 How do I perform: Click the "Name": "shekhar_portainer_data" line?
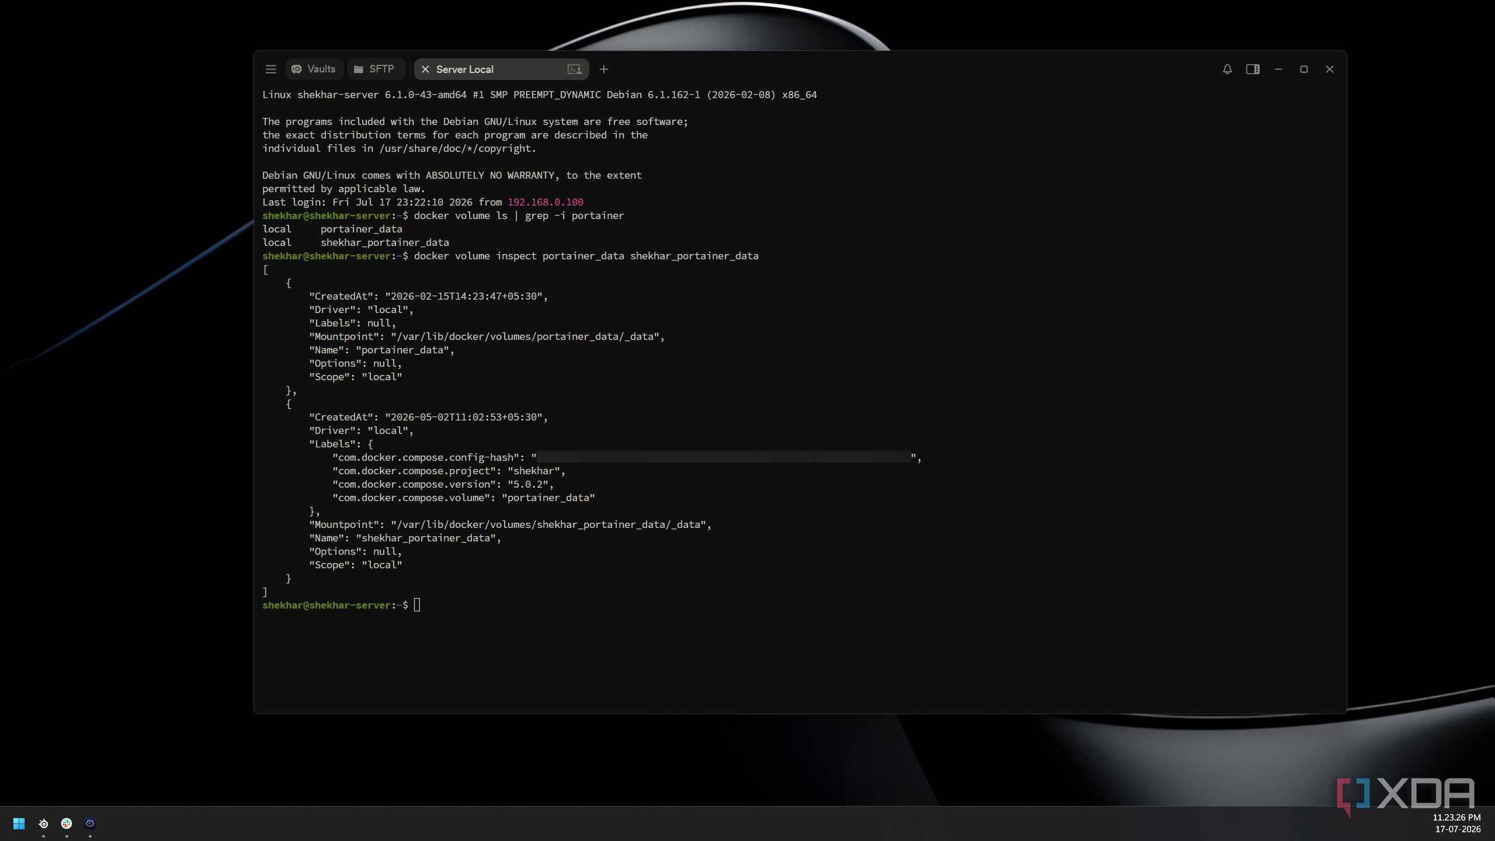[x=405, y=538]
